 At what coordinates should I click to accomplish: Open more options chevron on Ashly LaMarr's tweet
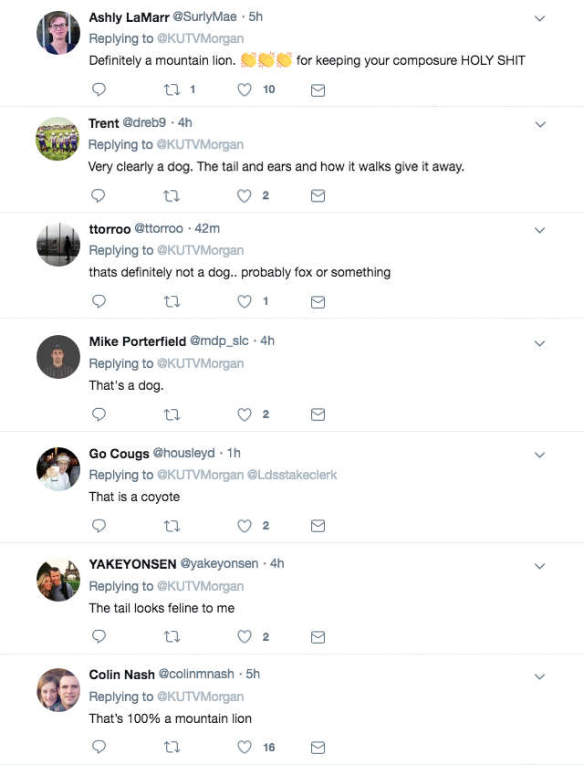539,18
